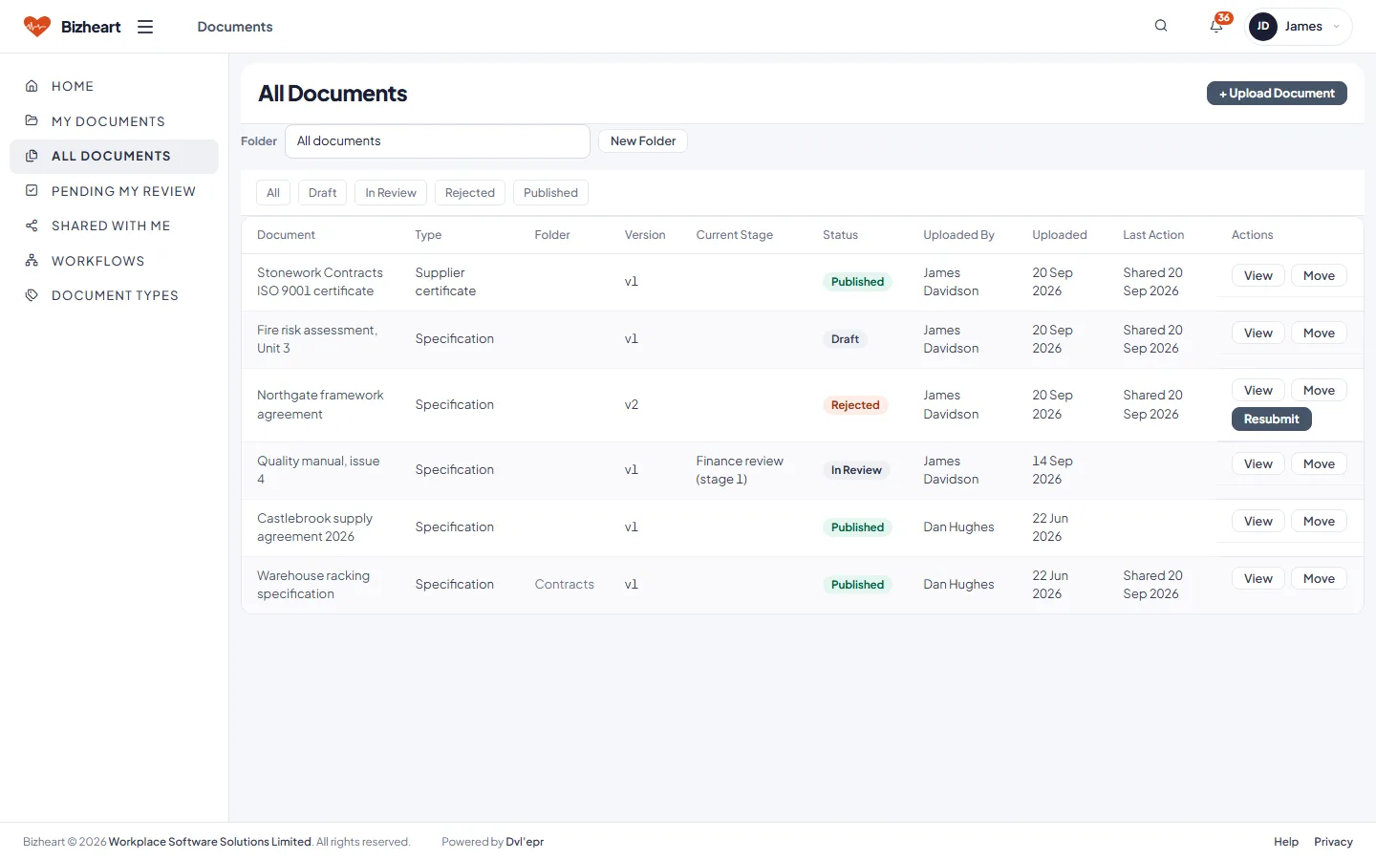Click the Document Types tag icon
This screenshot has width=1376, height=860.
pyautogui.click(x=32, y=295)
